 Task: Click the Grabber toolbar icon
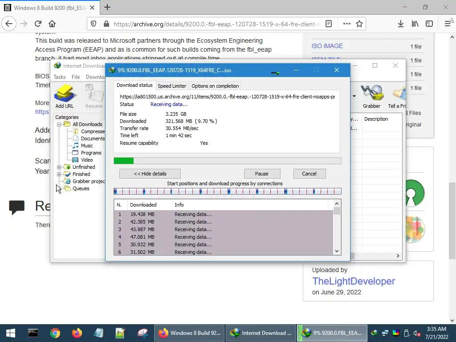point(371,96)
